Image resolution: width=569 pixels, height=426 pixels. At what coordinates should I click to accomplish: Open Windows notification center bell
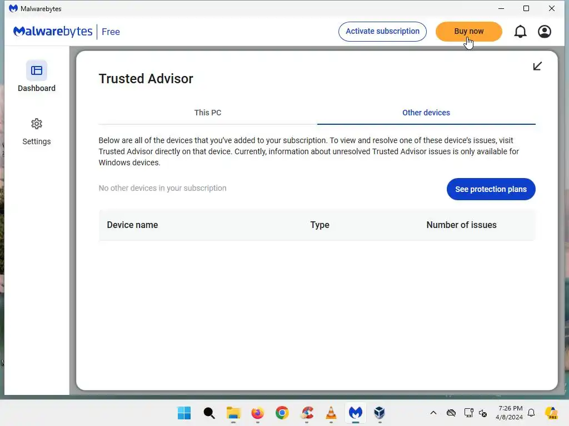click(x=531, y=413)
